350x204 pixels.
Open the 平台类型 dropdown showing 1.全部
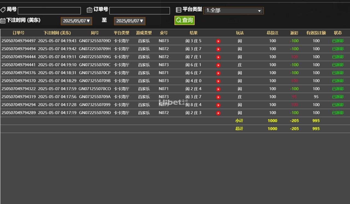point(233,11)
